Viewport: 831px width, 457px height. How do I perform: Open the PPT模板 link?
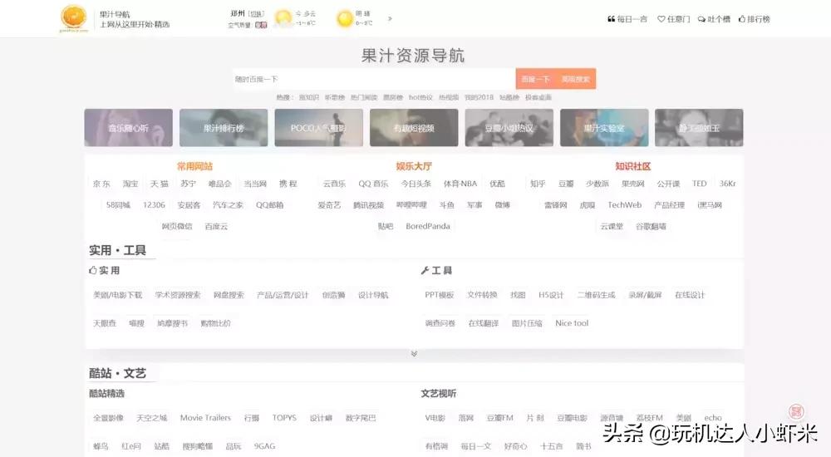440,295
